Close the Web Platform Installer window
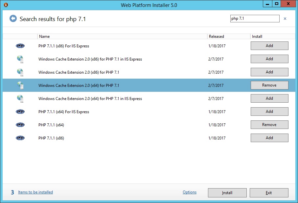Image resolution: width=298 pixels, height=203 pixels. coord(288,4)
